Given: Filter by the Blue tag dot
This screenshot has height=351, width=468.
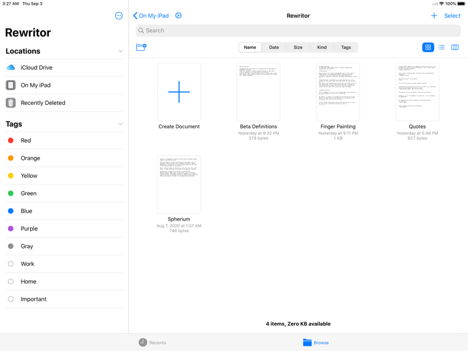Looking at the screenshot, I should (x=11, y=211).
